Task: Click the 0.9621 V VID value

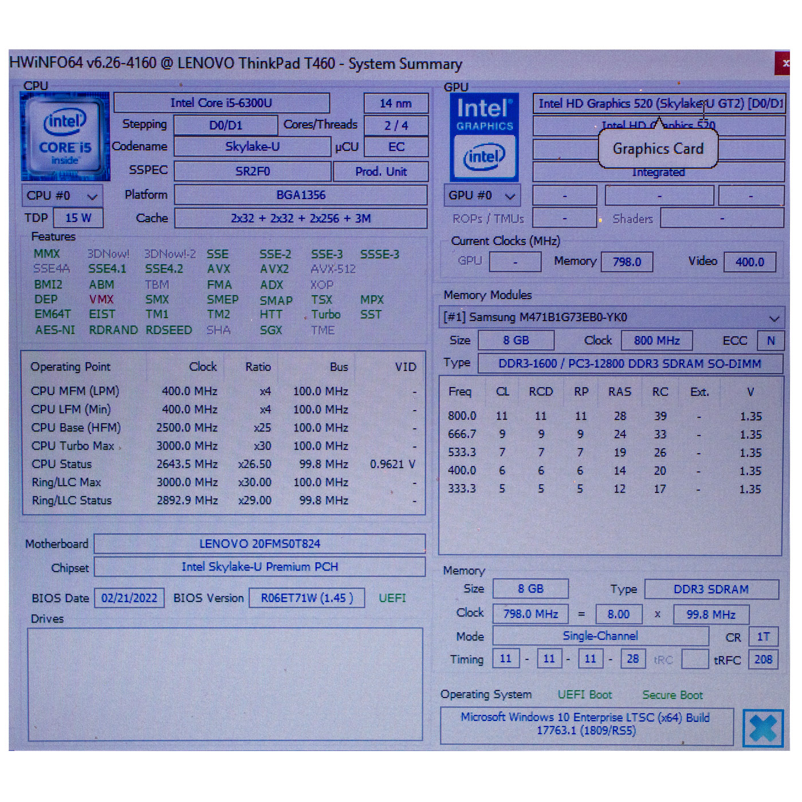Action: tap(392, 464)
